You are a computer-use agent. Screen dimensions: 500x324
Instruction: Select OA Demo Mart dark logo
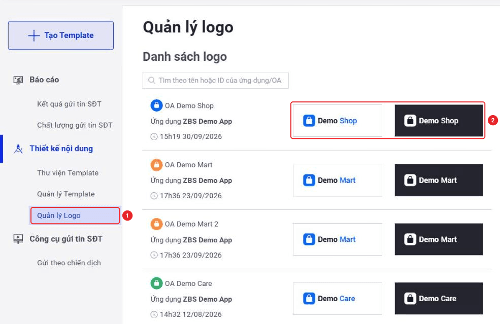pyautogui.click(x=439, y=180)
